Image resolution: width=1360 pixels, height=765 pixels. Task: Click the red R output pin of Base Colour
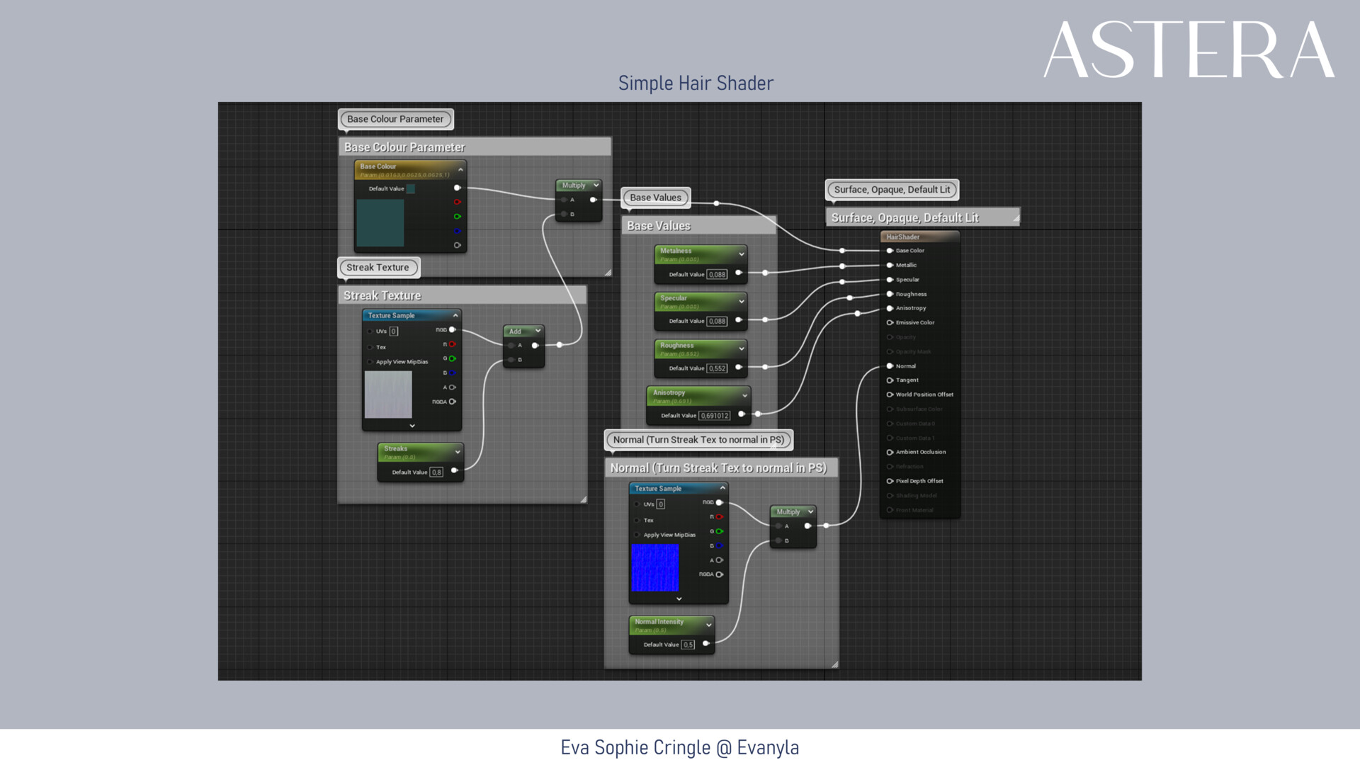pyautogui.click(x=457, y=202)
